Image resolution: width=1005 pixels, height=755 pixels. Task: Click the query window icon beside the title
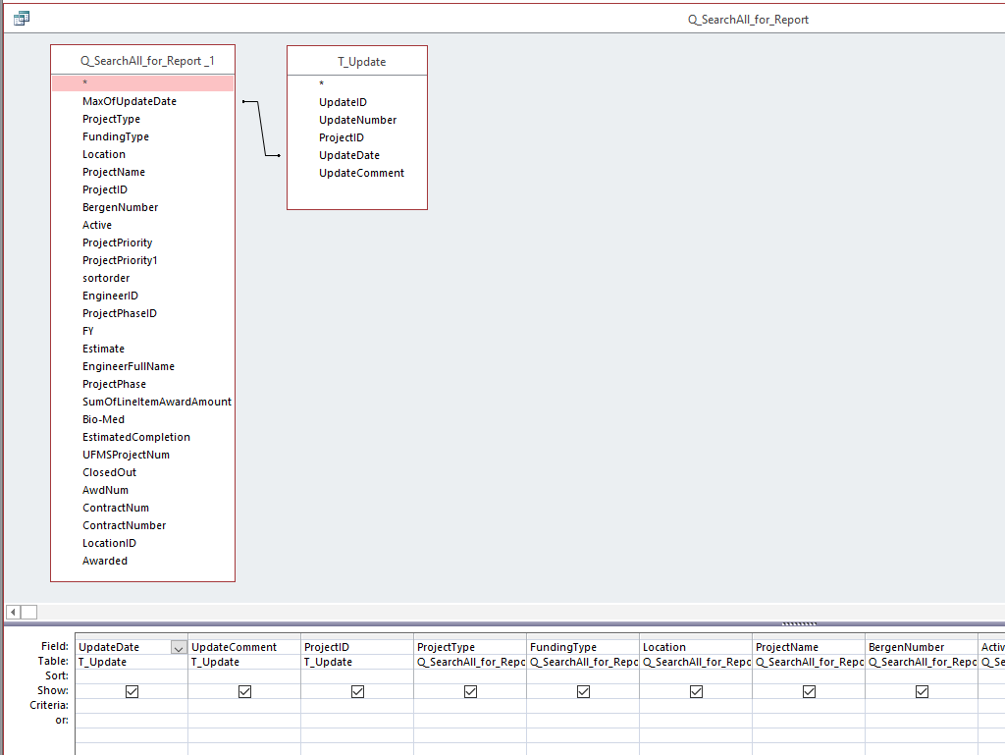tap(22, 19)
